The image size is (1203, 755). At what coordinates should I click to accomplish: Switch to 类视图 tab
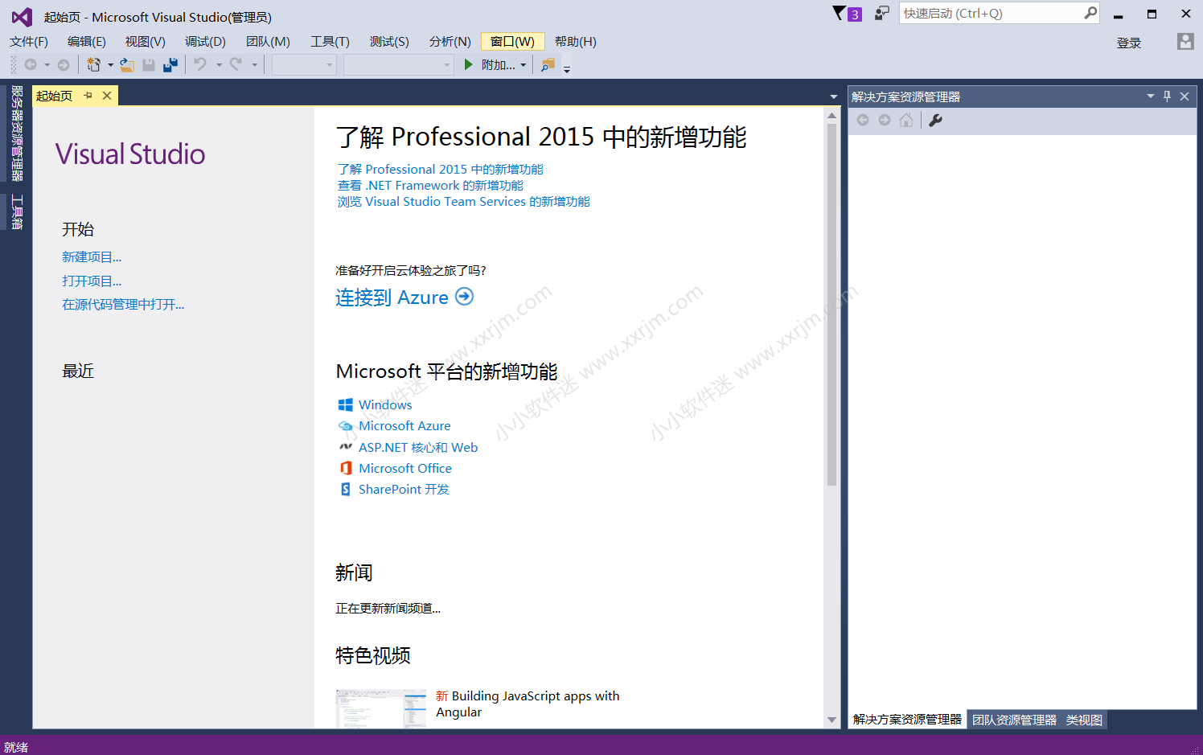[1084, 720]
